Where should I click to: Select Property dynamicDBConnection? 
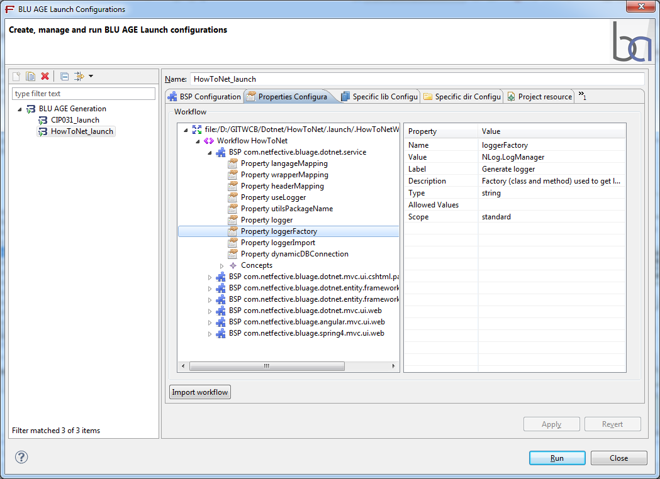click(x=294, y=254)
